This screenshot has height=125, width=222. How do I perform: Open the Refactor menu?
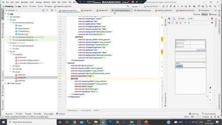47,2
